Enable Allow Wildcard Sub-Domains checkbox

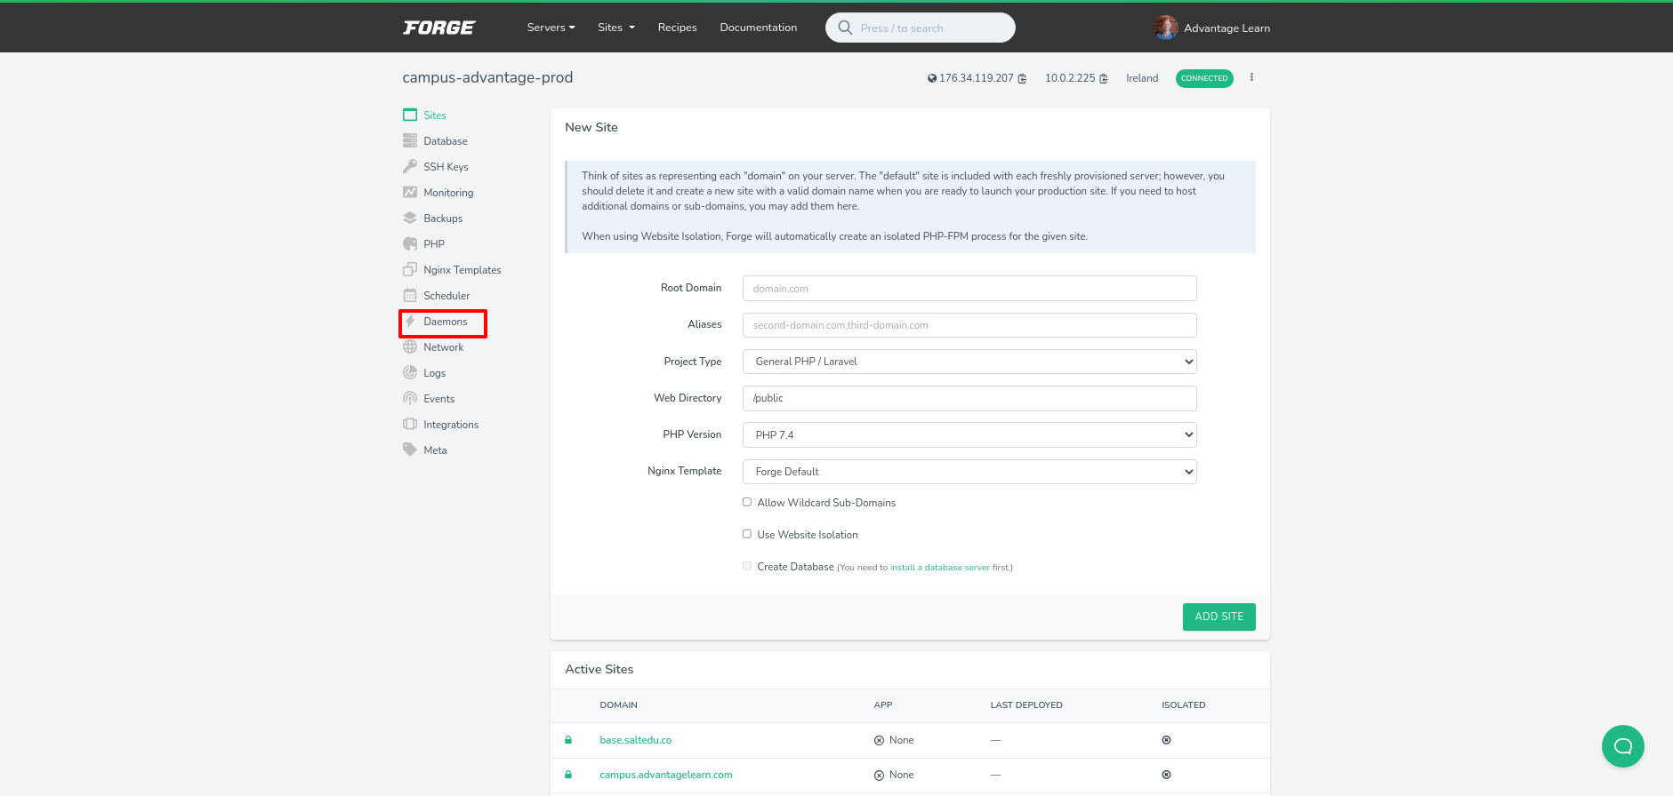click(x=747, y=502)
